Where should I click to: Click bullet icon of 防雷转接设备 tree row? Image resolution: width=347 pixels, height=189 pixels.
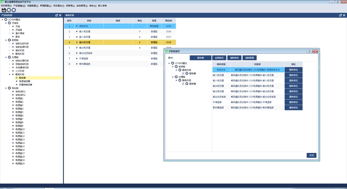(16, 85)
